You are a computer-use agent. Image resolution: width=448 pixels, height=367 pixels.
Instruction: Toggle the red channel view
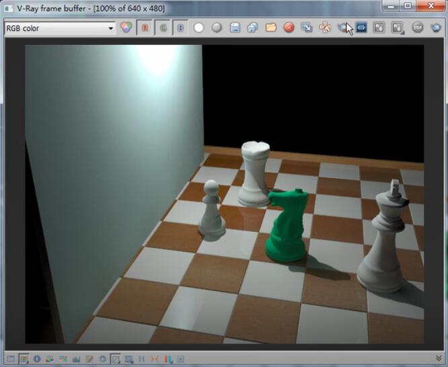145,28
